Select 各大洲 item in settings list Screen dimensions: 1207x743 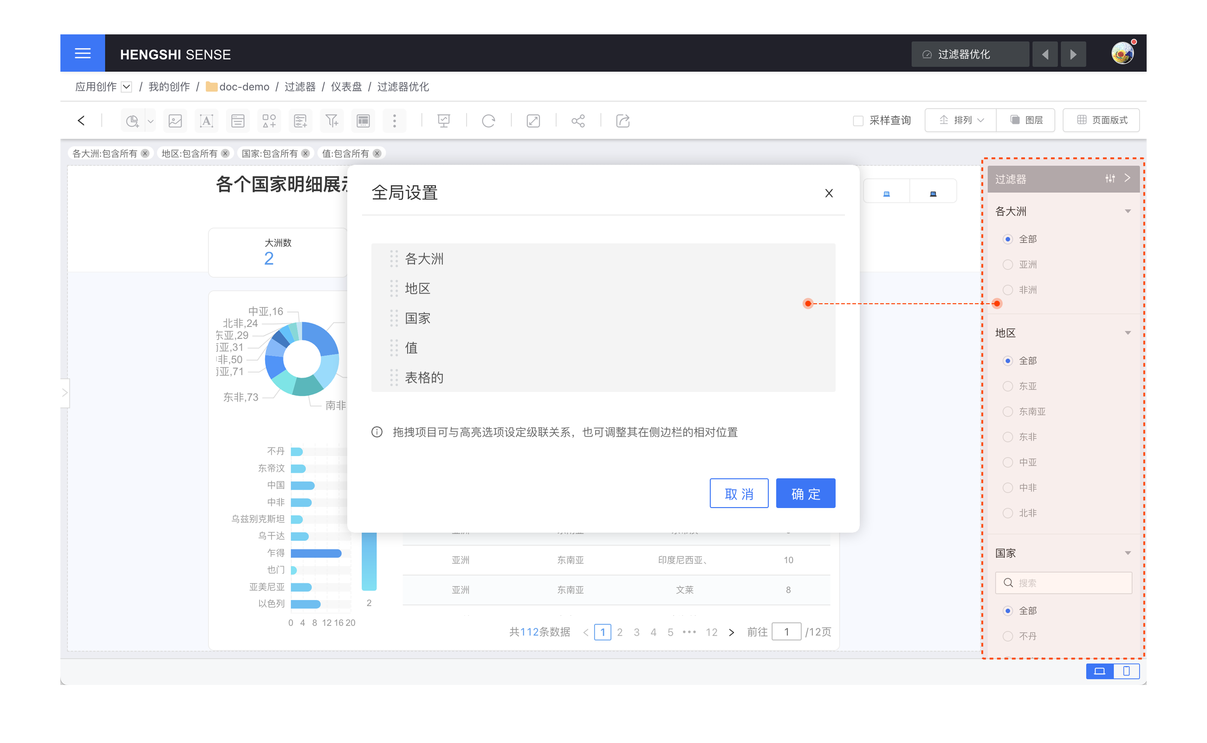click(x=603, y=259)
